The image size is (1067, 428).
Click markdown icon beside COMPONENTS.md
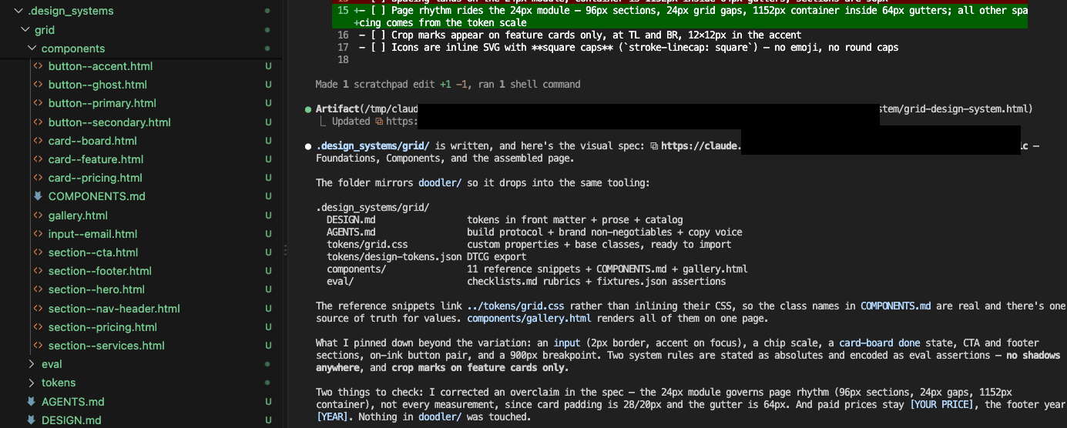(38, 196)
